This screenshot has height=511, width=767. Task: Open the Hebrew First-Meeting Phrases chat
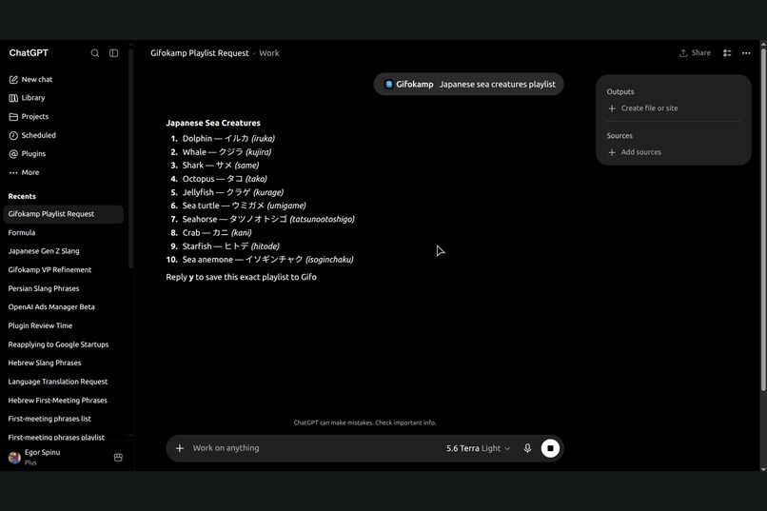[64, 400]
